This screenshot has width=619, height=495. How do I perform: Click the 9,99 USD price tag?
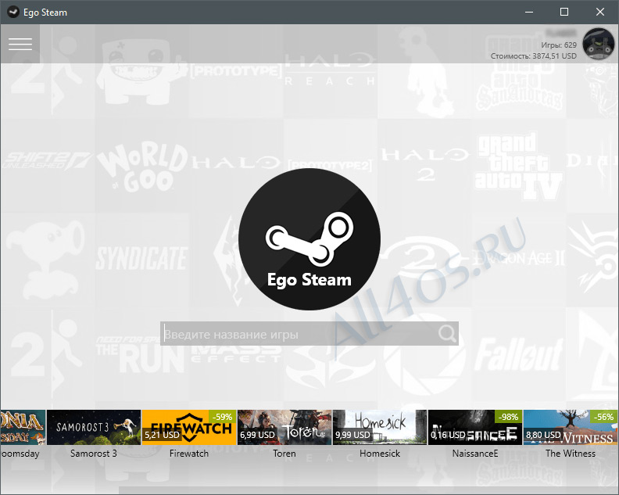pos(352,435)
